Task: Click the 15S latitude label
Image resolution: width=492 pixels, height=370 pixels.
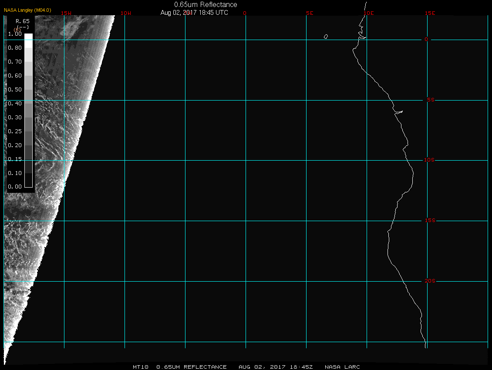Action: coord(429,221)
